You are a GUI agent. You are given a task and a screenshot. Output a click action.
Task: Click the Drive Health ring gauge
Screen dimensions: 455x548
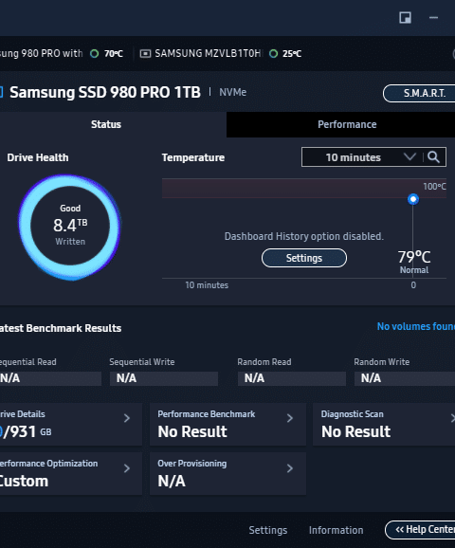pyautogui.click(x=70, y=228)
